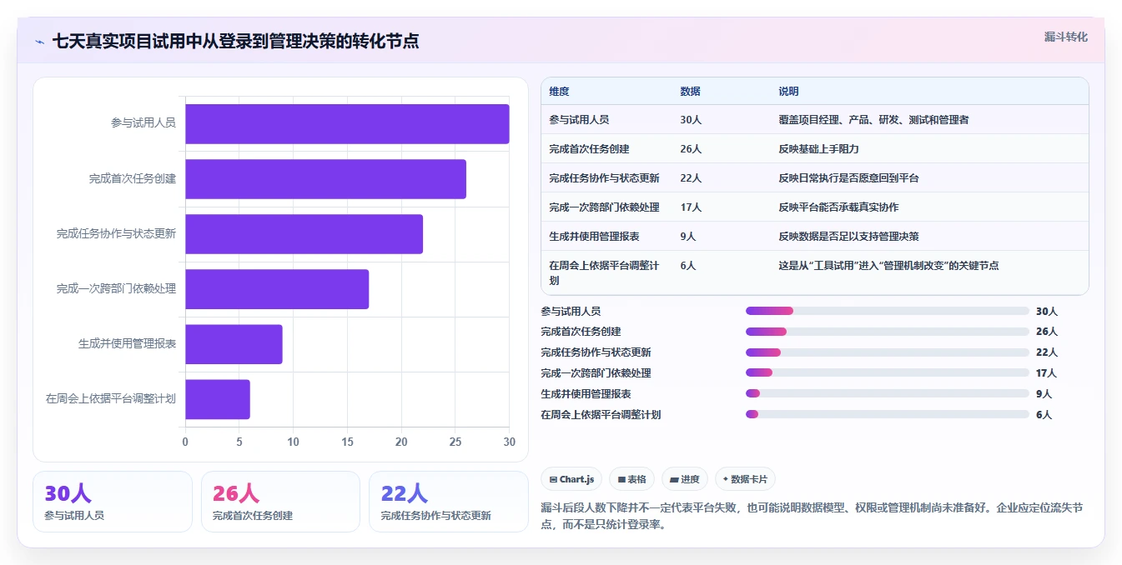Viewport: 1122px width, 565px height.
Task: Click table row label 在周会上依据平台调整计划
Action: pos(604,273)
